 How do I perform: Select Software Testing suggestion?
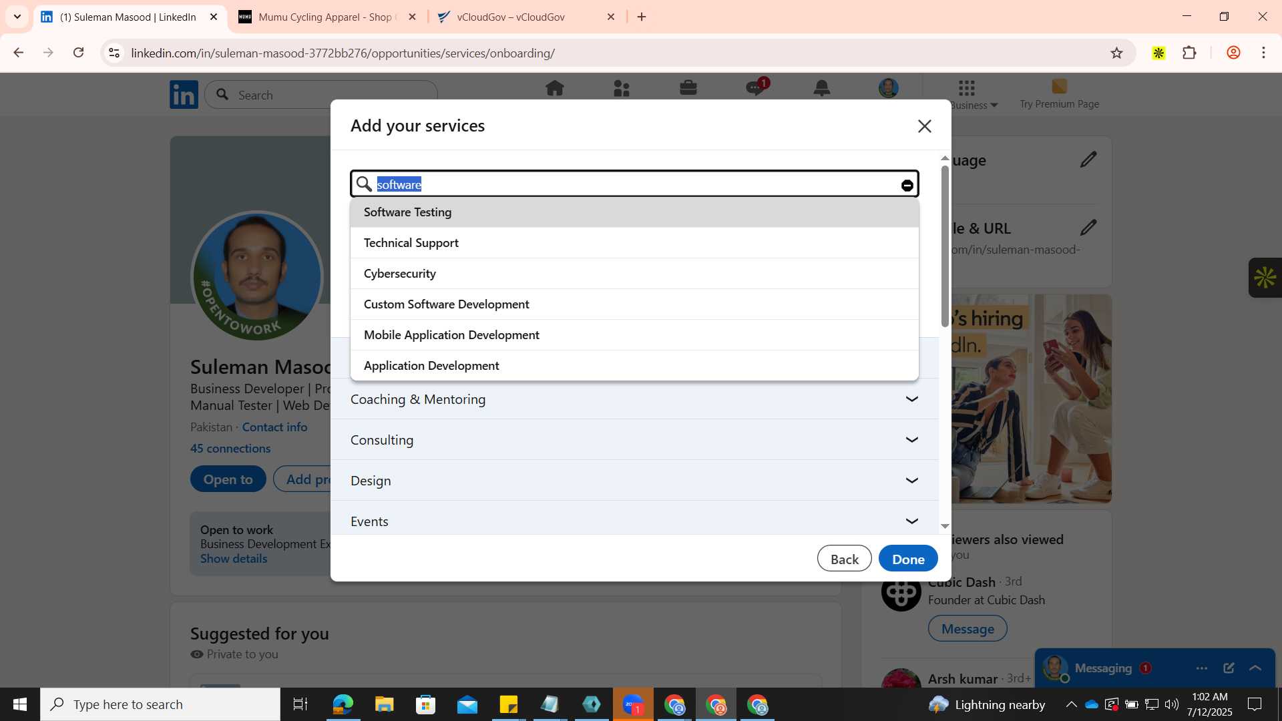634,212
